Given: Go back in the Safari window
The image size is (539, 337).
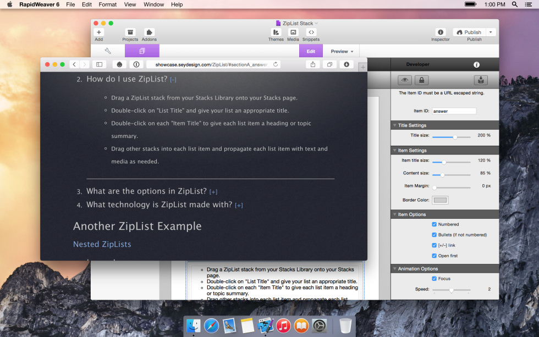Looking at the screenshot, I should coord(74,64).
